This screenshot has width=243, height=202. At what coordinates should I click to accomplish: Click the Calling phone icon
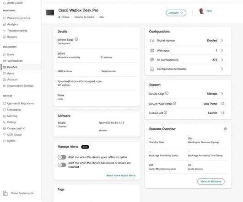pos(4,122)
